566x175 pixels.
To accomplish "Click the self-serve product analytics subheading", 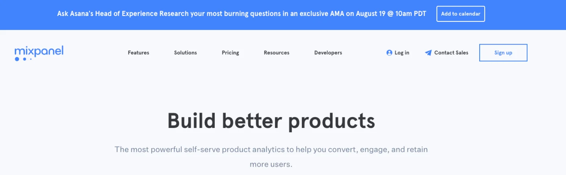I will [x=271, y=149].
